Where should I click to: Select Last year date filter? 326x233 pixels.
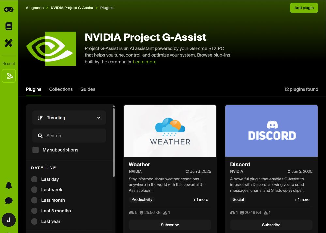click(34, 221)
